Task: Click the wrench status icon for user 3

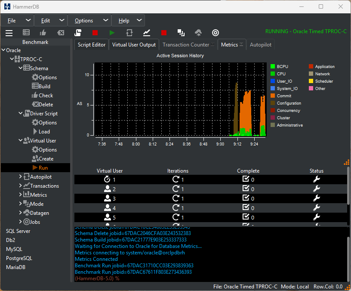Action: pyautogui.click(x=317, y=198)
